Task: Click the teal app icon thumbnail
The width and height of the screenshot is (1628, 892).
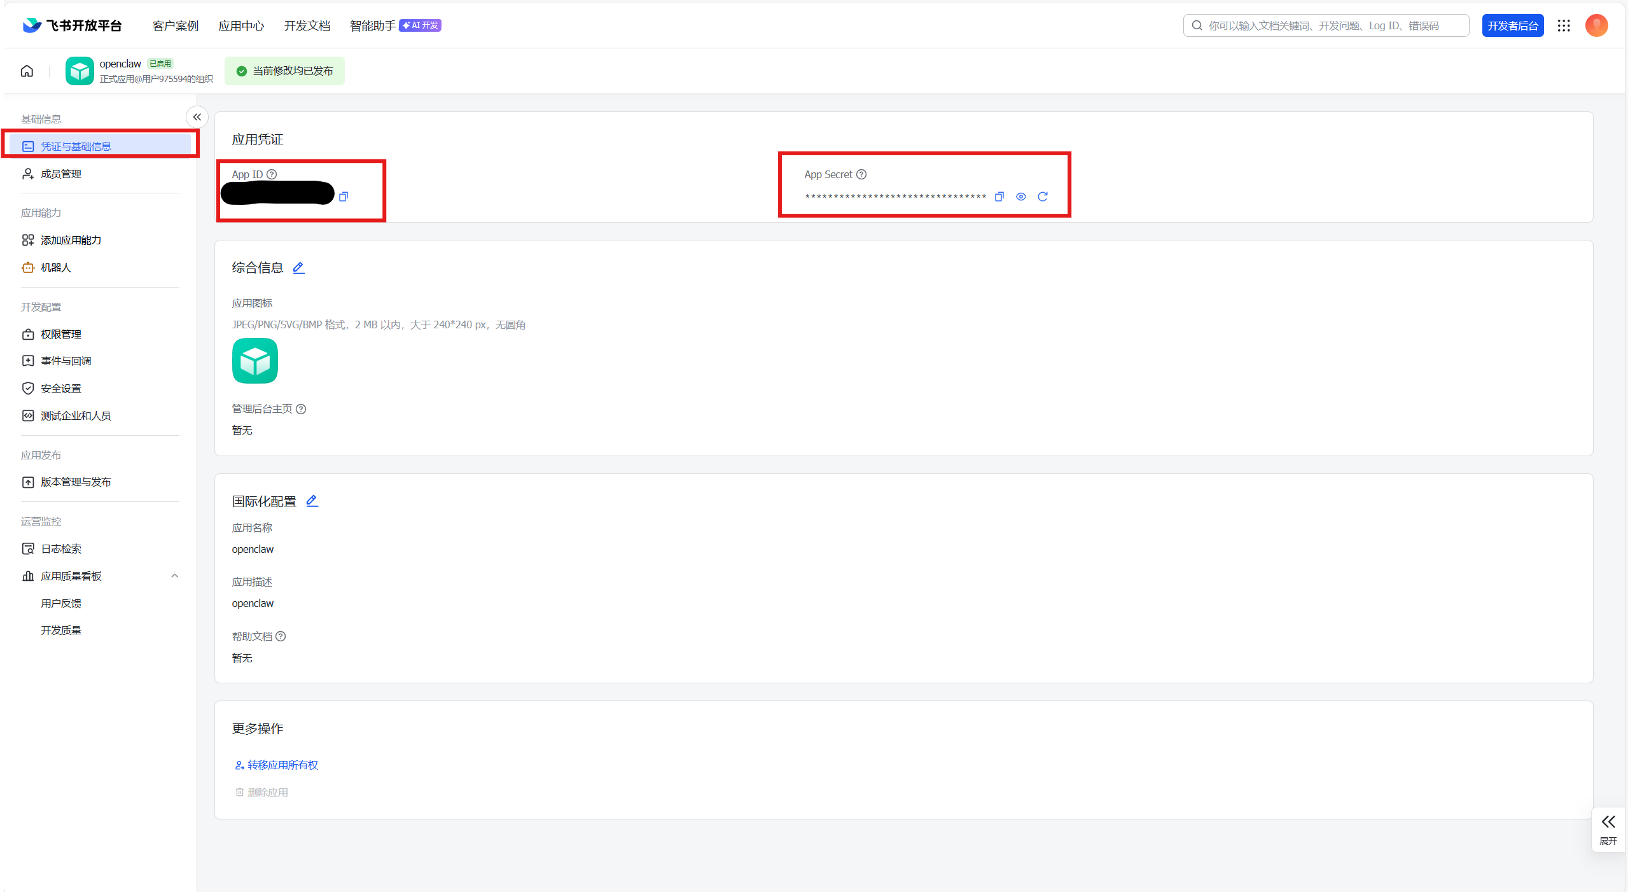Action: 255,361
